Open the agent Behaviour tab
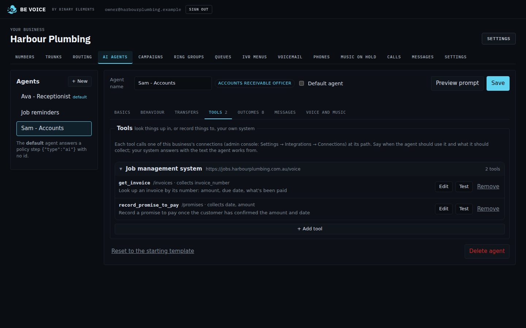Image resolution: width=526 pixels, height=328 pixels. tap(152, 113)
